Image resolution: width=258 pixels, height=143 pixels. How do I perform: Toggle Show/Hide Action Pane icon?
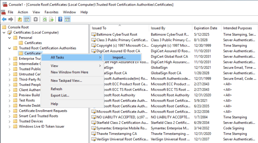pos(68,19)
